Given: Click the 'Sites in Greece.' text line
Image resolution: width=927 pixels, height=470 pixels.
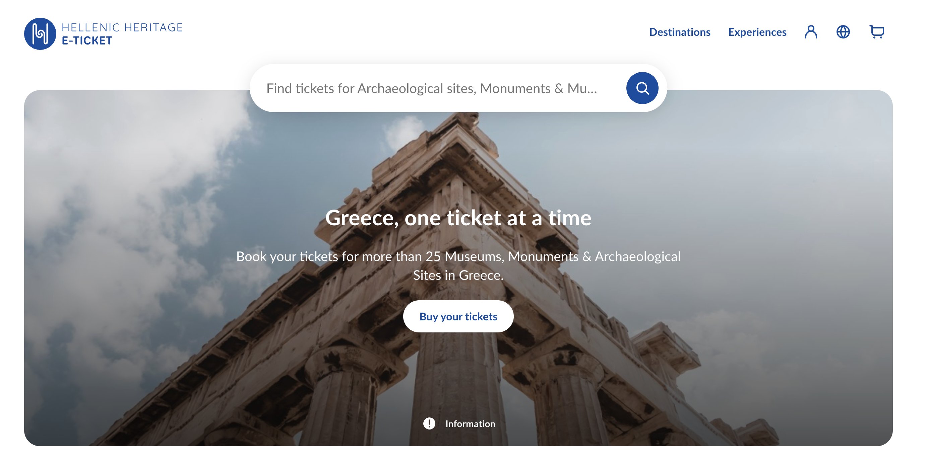Looking at the screenshot, I should tap(458, 275).
